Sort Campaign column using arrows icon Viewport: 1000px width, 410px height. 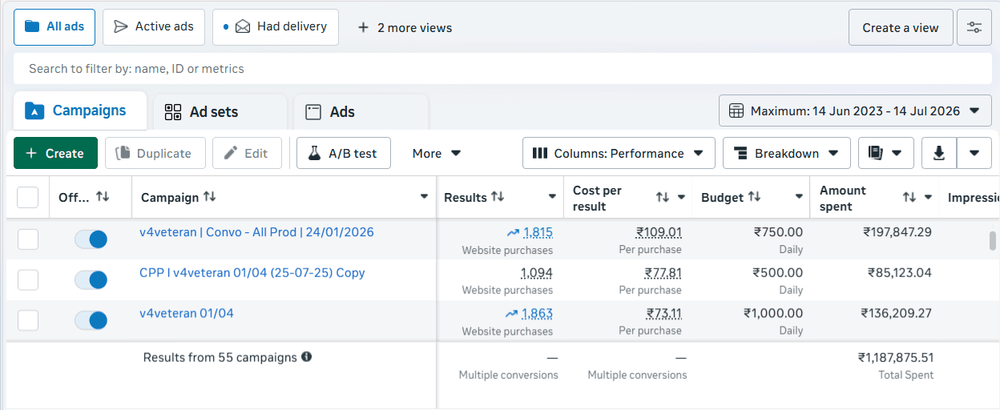tap(209, 197)
